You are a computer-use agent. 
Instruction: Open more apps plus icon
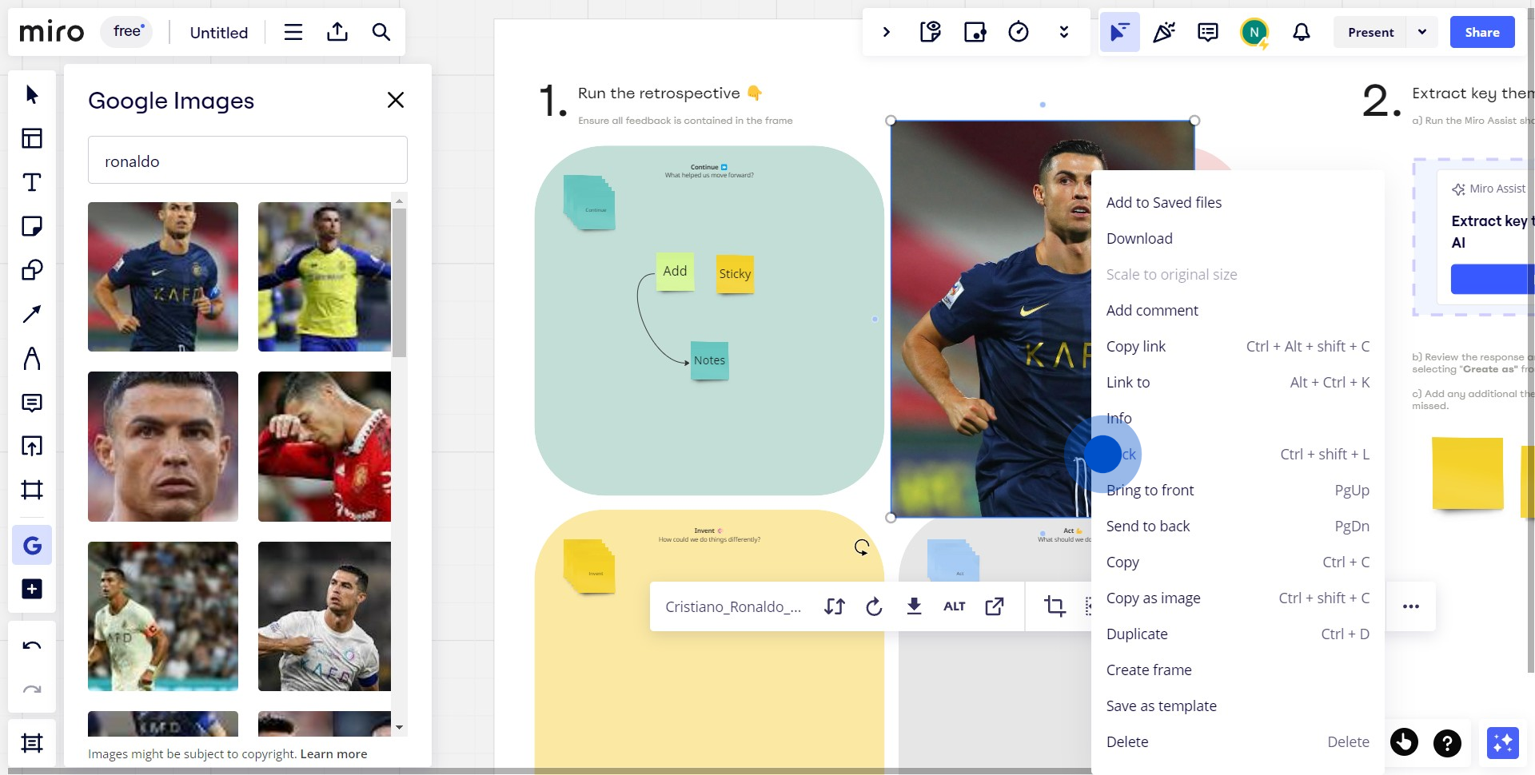[x=32, y=589]
